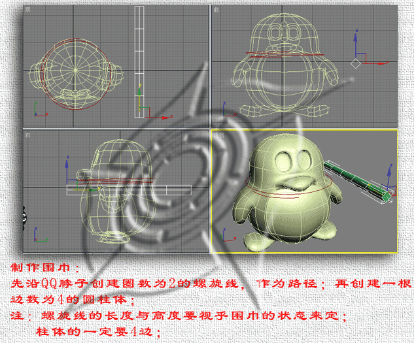Click the 前 (Front) viewport label

[x=216, y=10]
